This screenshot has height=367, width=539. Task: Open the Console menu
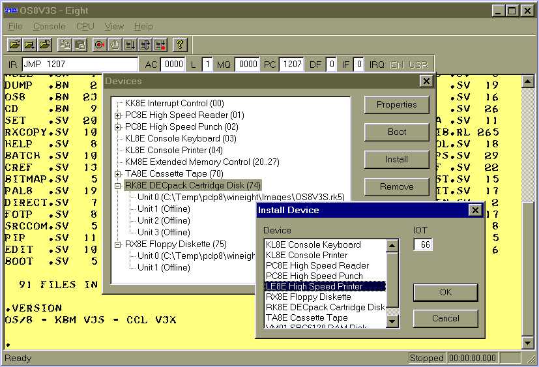pyautogui.click(x=49, y=27)
